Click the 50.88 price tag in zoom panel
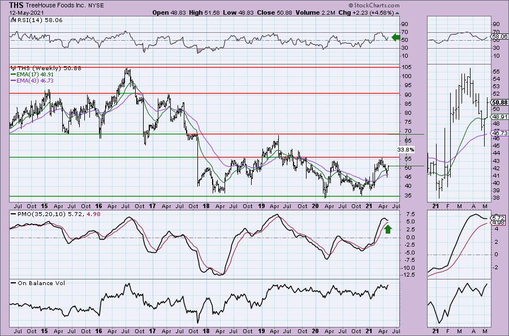509x336 pixels. [501, 102]
